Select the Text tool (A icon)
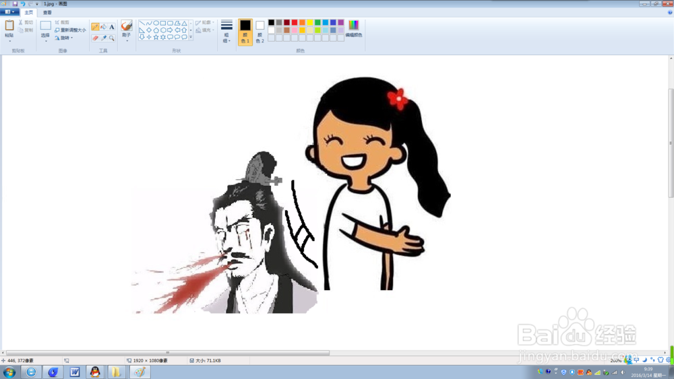 (x=112, y=27)
